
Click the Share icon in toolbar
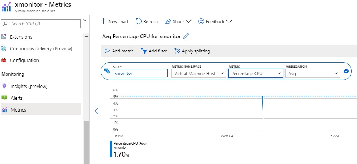click(168, 22)
